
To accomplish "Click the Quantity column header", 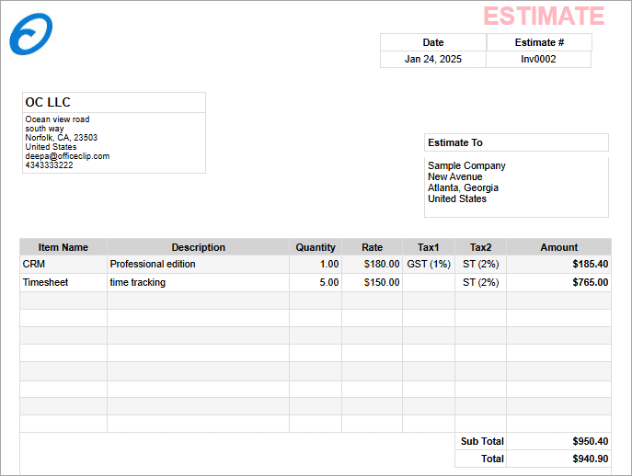I will pyautogui.click(x=316, y=247).
